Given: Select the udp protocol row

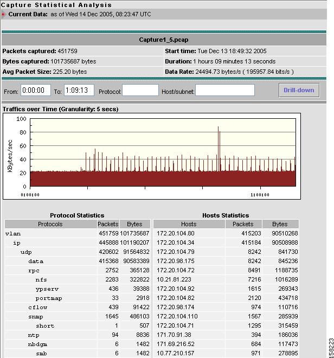Looking at the screenshot, I should 78,252.
